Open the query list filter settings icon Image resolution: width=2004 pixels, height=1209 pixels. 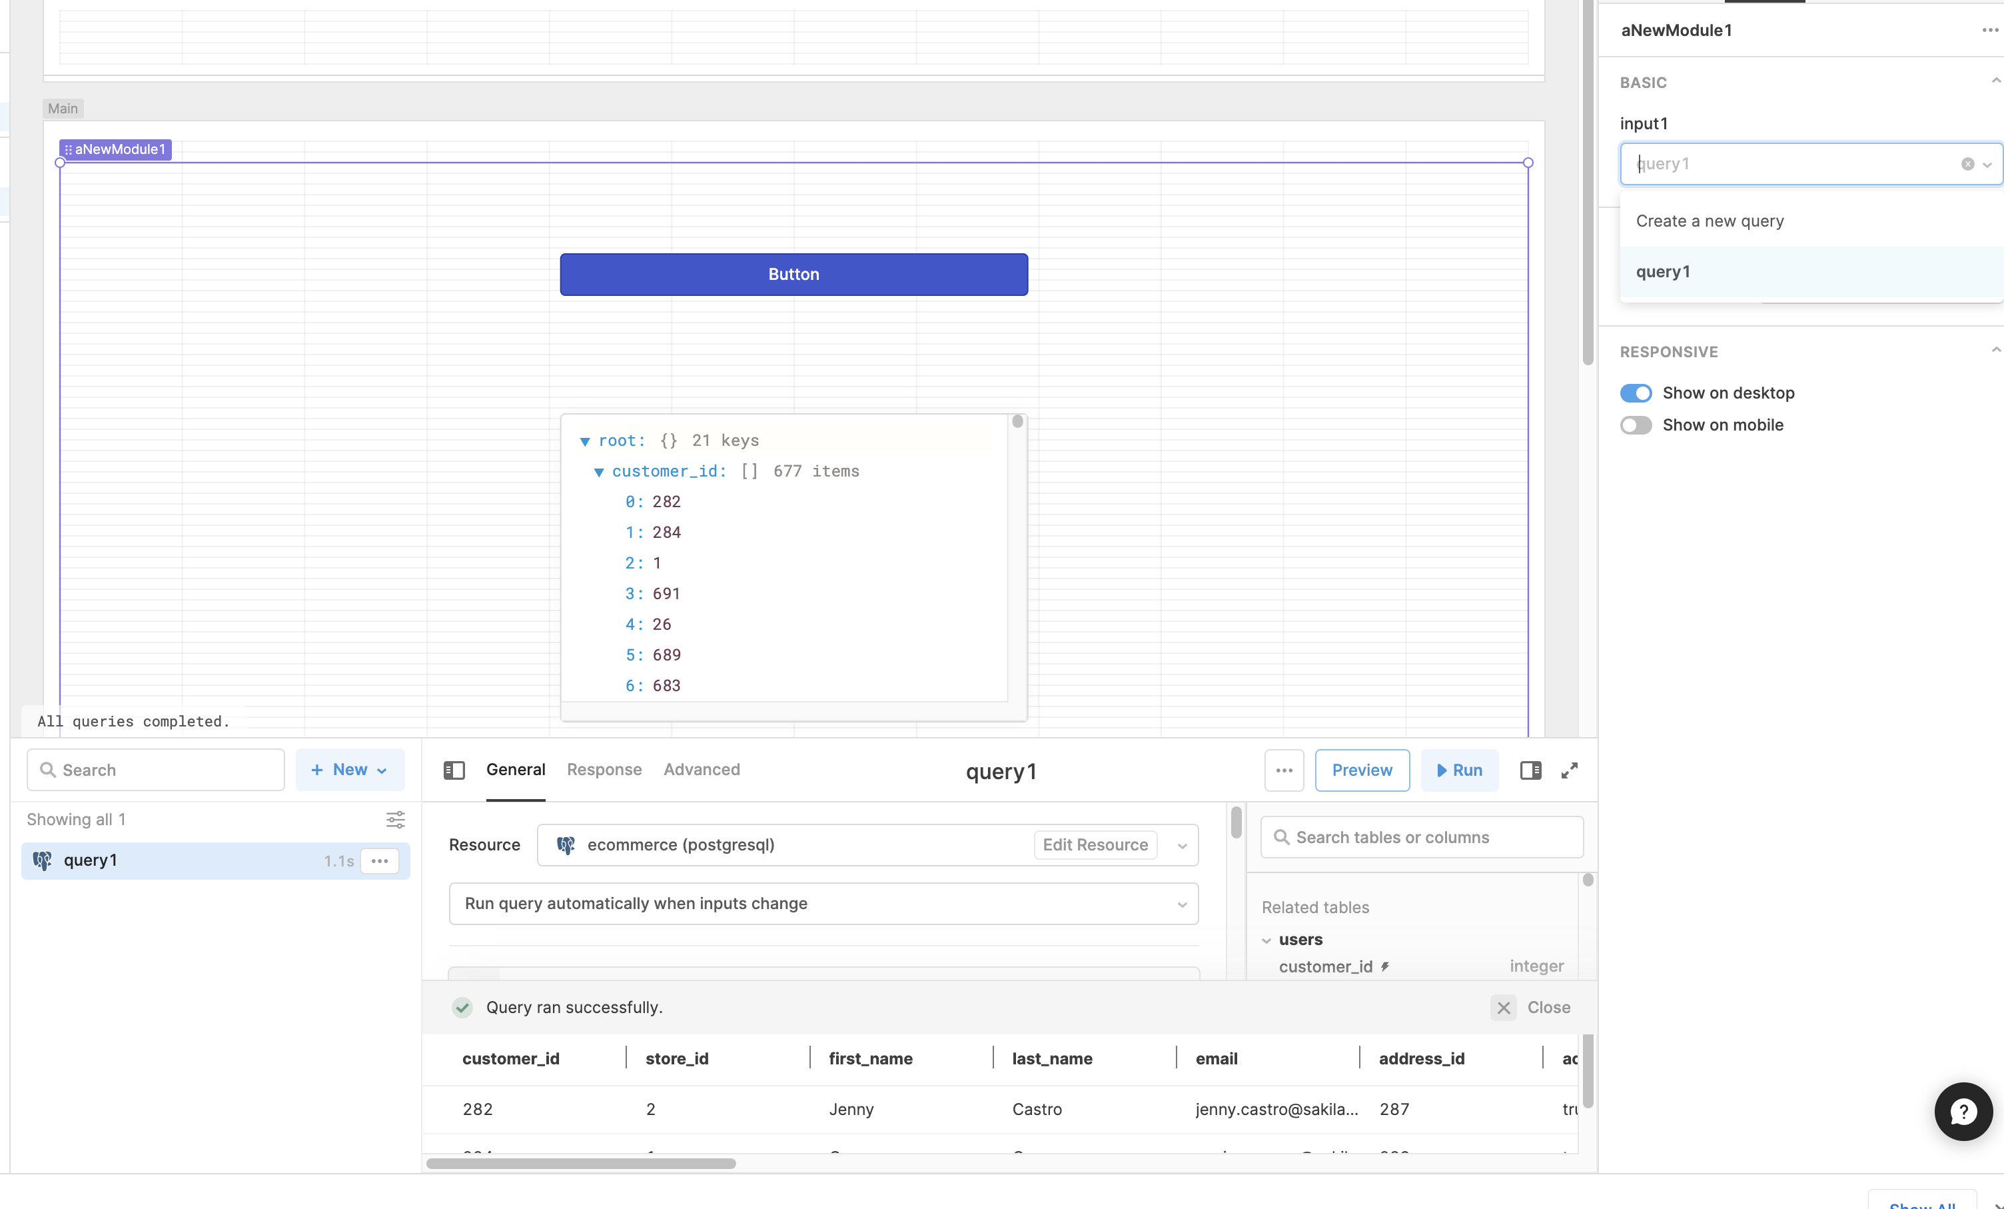click(395, 819)
